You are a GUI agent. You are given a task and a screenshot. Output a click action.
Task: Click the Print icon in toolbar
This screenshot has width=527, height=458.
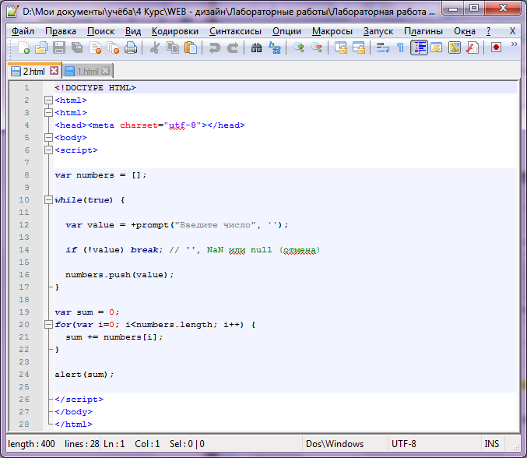point(131,48)
